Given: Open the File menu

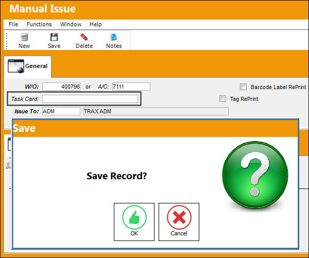Looking at the screenshot, I should pyautogui.click(x=13, y=24).
